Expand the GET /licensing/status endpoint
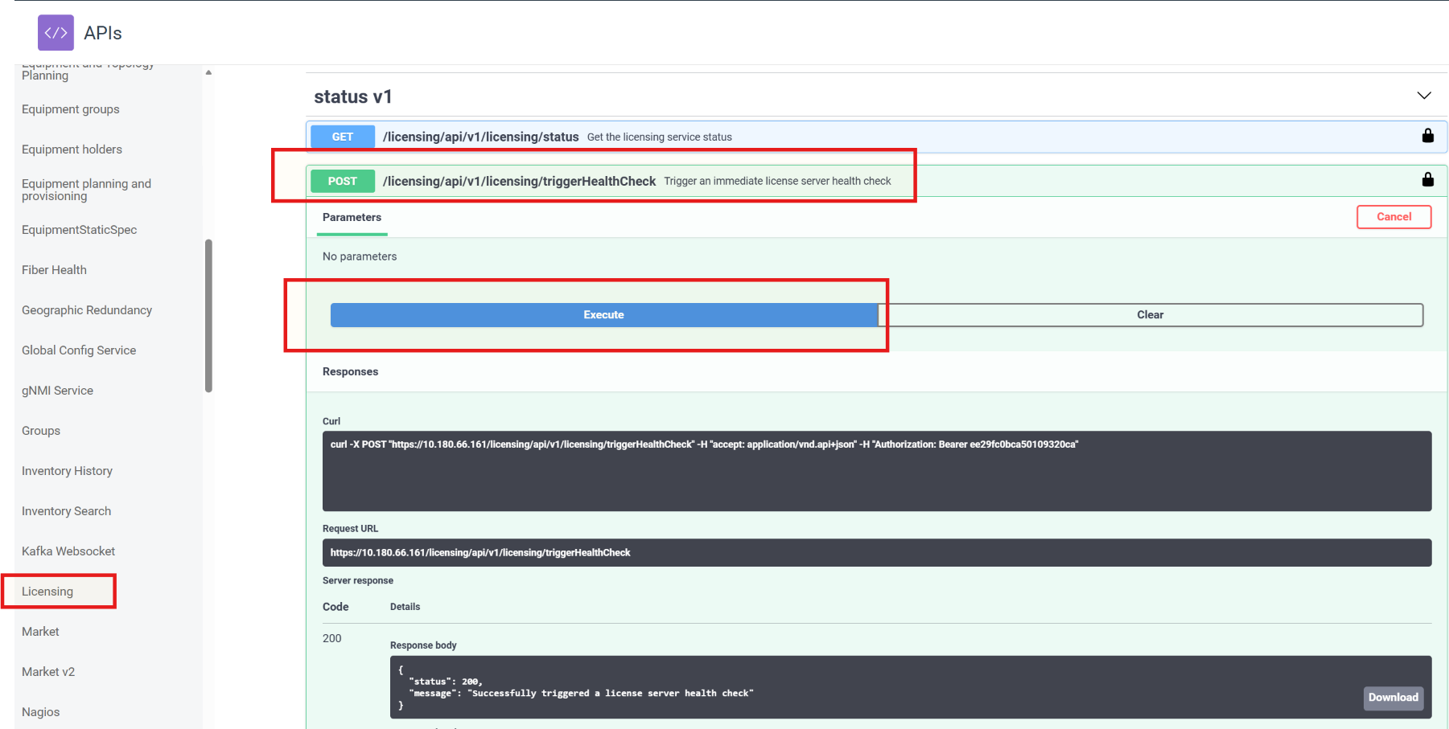Image resolution: width=1449 pixels, height=729 pixels. pos(876,137)
